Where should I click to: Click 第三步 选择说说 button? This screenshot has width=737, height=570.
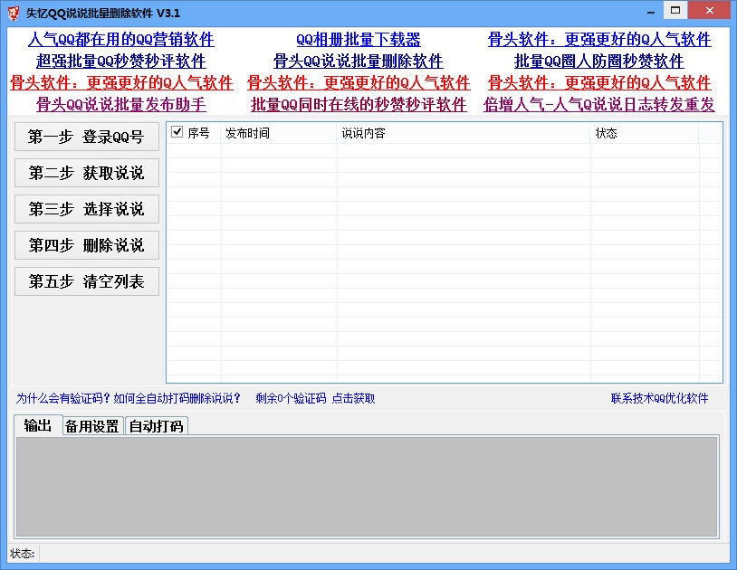click(86, 209)
